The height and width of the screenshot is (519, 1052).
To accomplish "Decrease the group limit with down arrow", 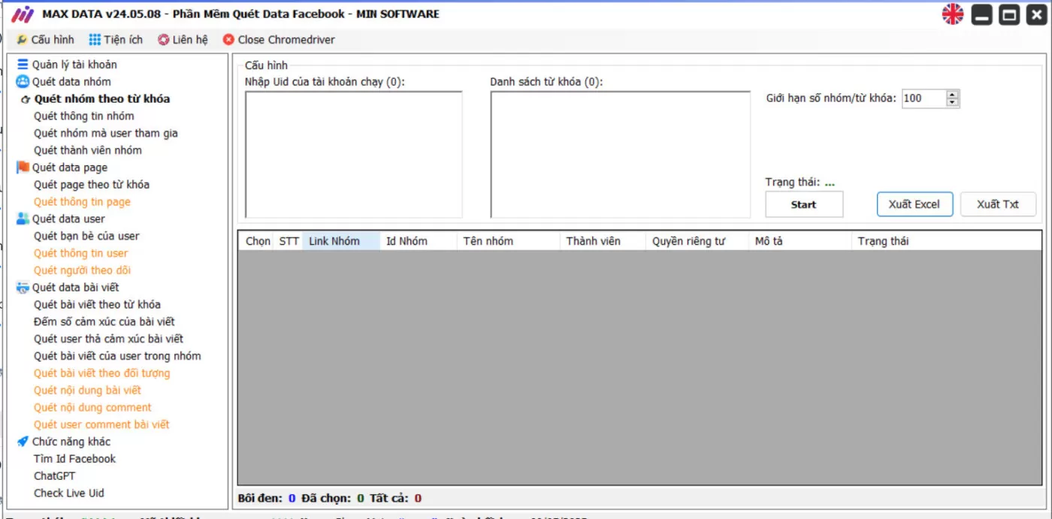I will tap(953, 102).
